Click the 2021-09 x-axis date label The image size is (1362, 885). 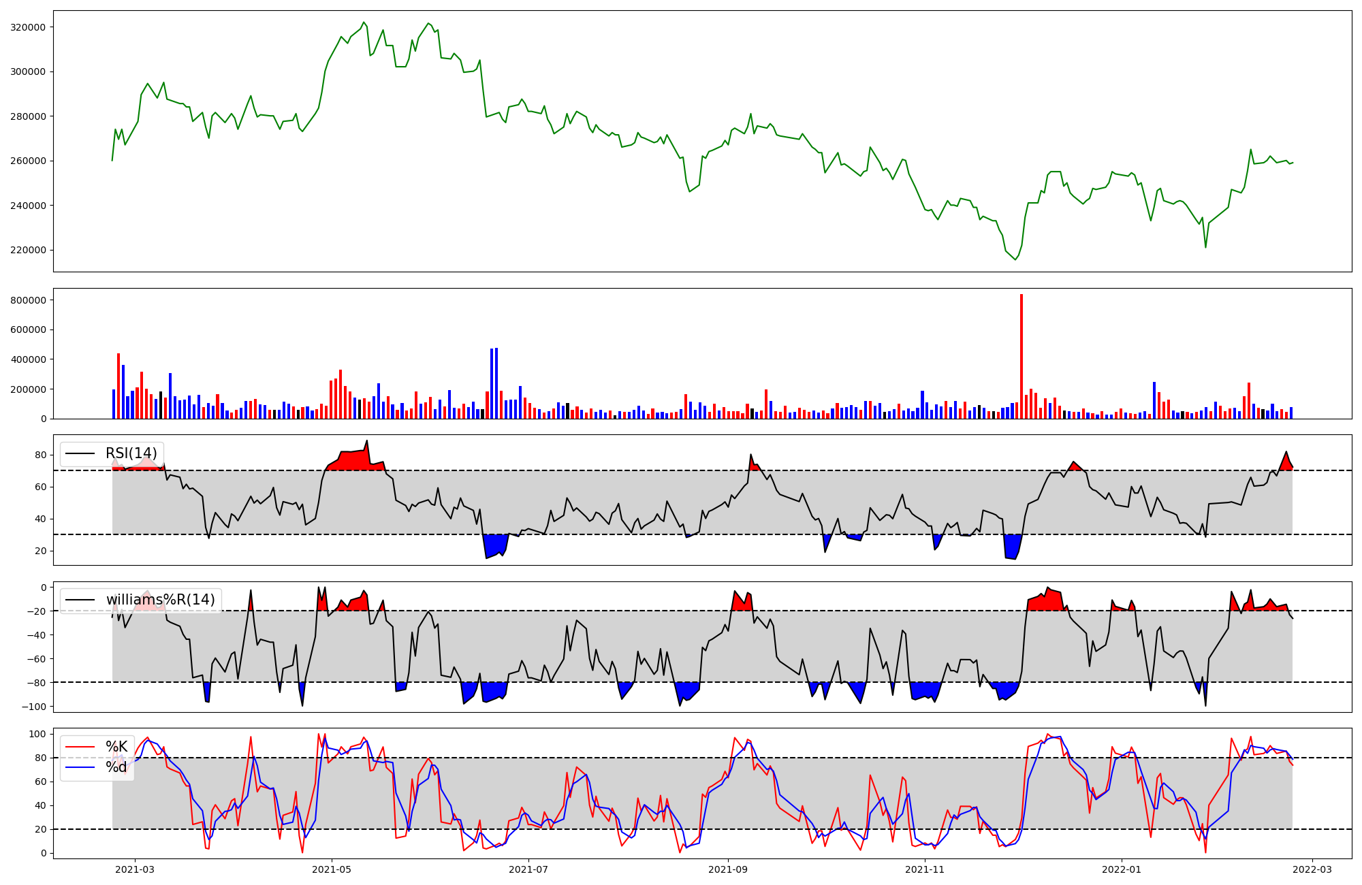point(729,869)
